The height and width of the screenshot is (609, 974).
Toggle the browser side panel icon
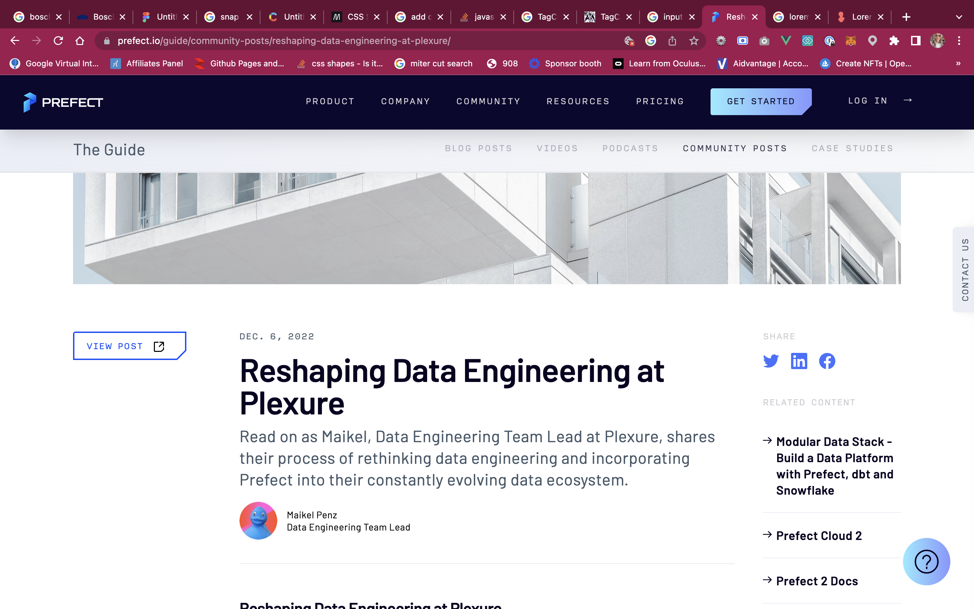(x=915, y=41)
